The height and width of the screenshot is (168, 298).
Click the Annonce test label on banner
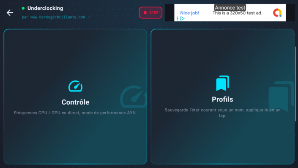(230, 8)
